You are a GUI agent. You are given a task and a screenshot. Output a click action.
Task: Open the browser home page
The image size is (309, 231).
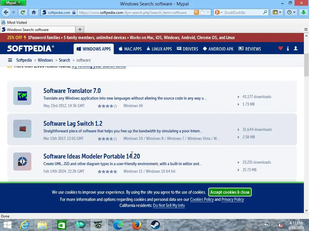point(34,12)
